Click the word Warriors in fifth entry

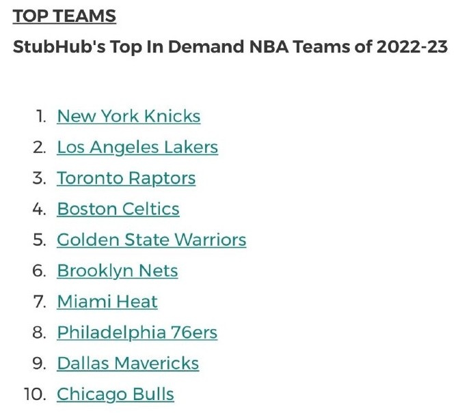tap(211, 240)
